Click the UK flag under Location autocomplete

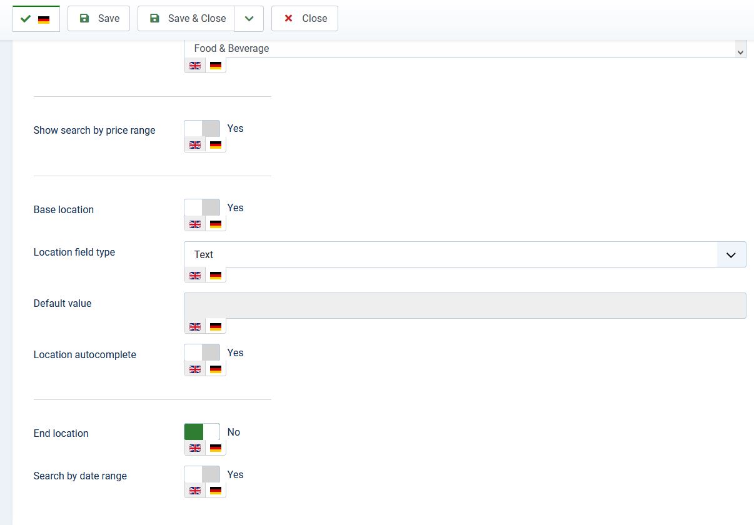click(x=195, y=369)
